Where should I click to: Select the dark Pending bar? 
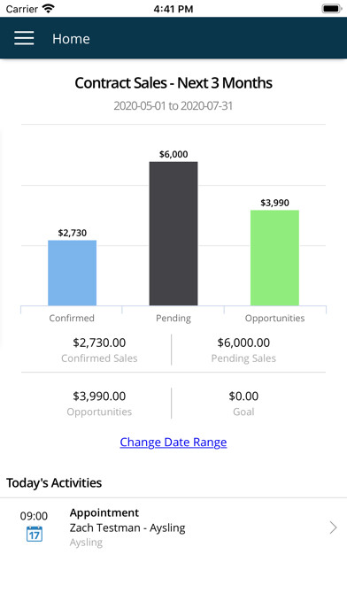[173, 234]
